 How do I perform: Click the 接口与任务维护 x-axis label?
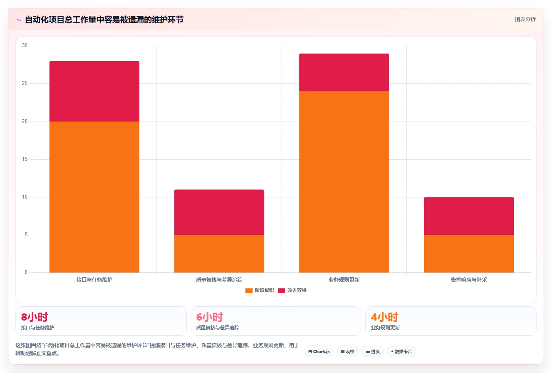94,280
